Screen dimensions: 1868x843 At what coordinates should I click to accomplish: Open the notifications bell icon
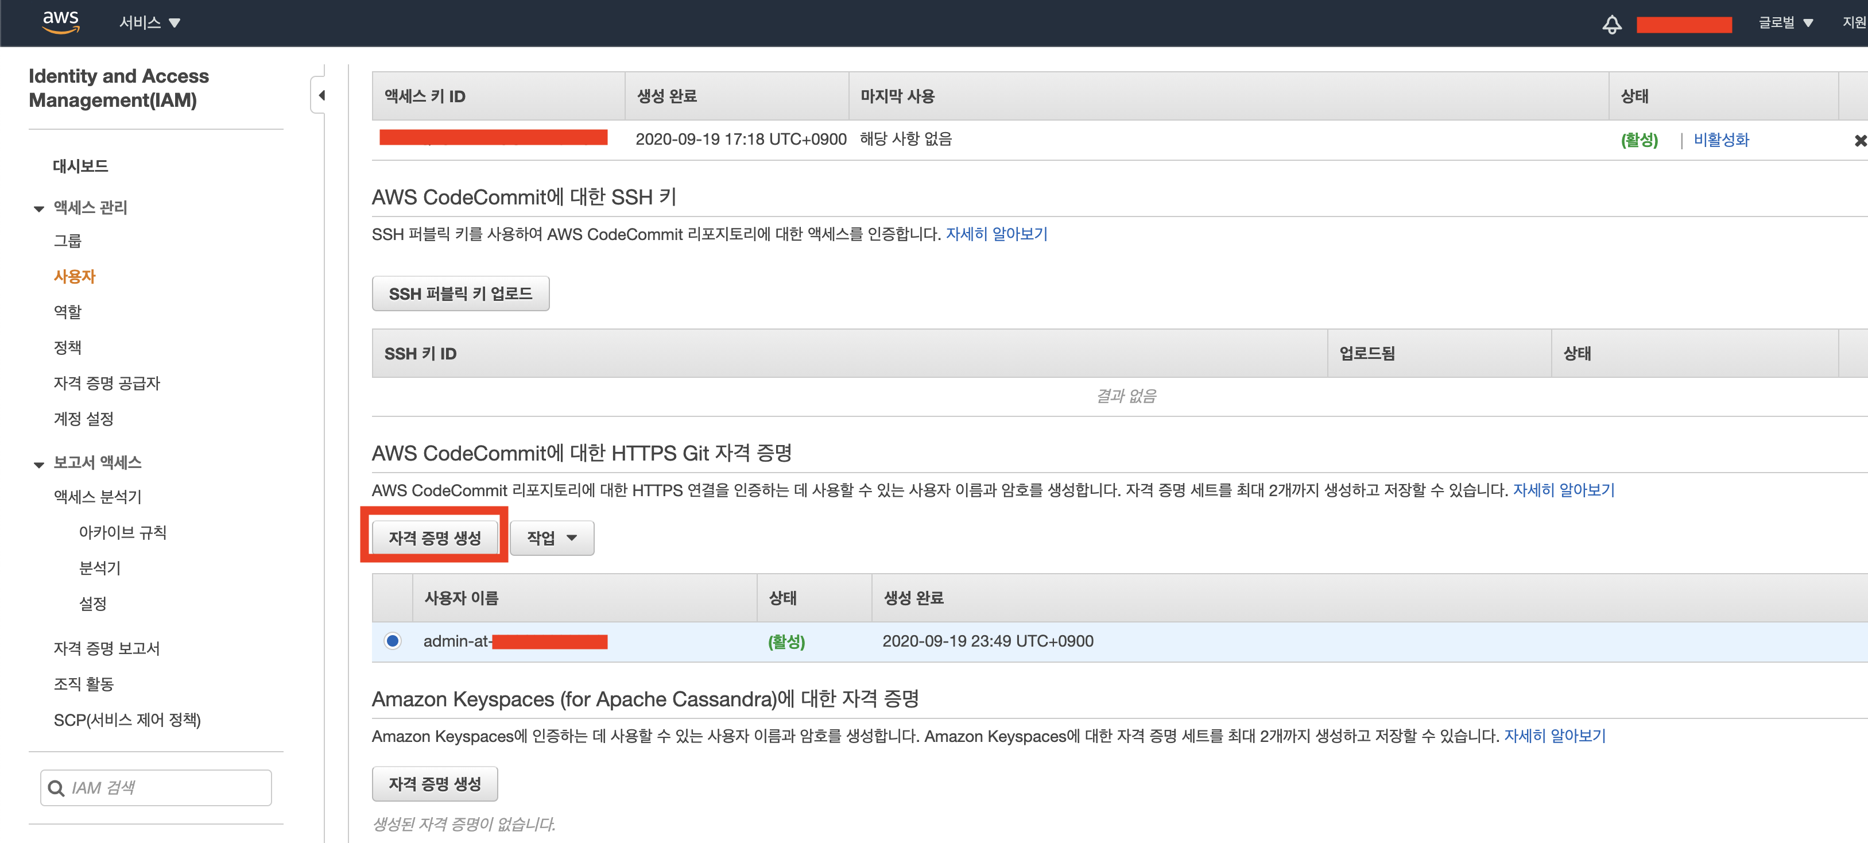[x=1611, y=24]
